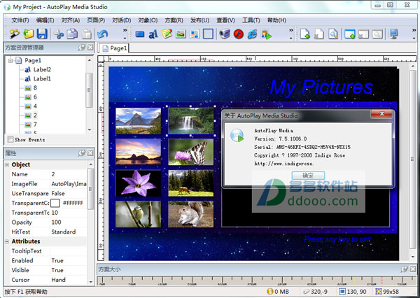
Task: Select Label2 in the project tree
Action: point(42,70)
